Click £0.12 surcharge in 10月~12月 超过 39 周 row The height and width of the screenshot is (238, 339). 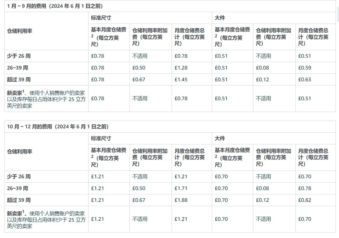pyautogui.click(x=262, y=200)
